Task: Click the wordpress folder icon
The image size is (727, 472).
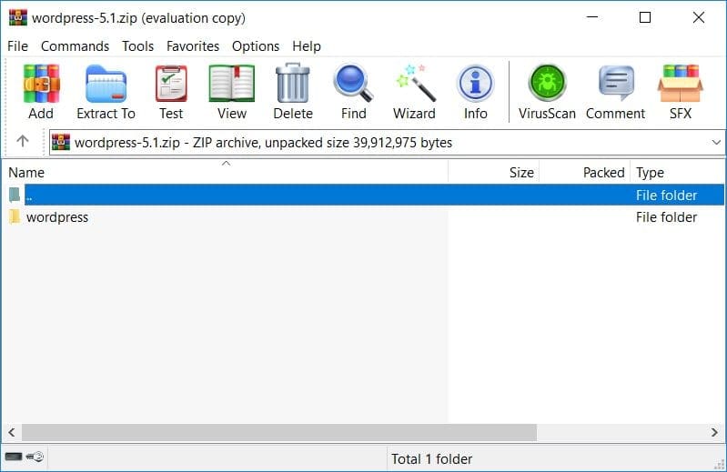Action: [15, 216]
